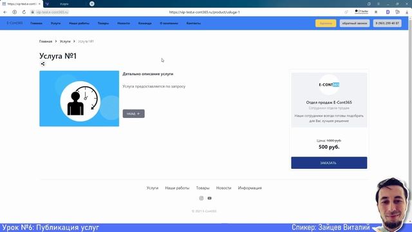Click the НАЗАД back button
The height and width of the screenshot is (232, 412).
pyautogui.click(x=133, y=113)
